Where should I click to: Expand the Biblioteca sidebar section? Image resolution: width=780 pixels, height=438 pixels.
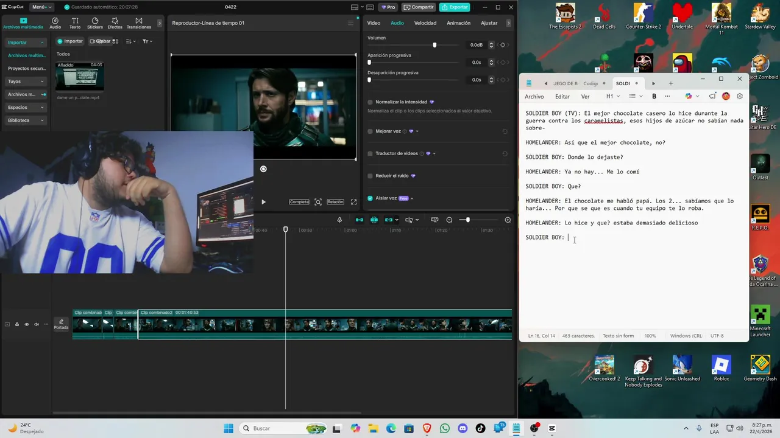[x=42, y=120]
